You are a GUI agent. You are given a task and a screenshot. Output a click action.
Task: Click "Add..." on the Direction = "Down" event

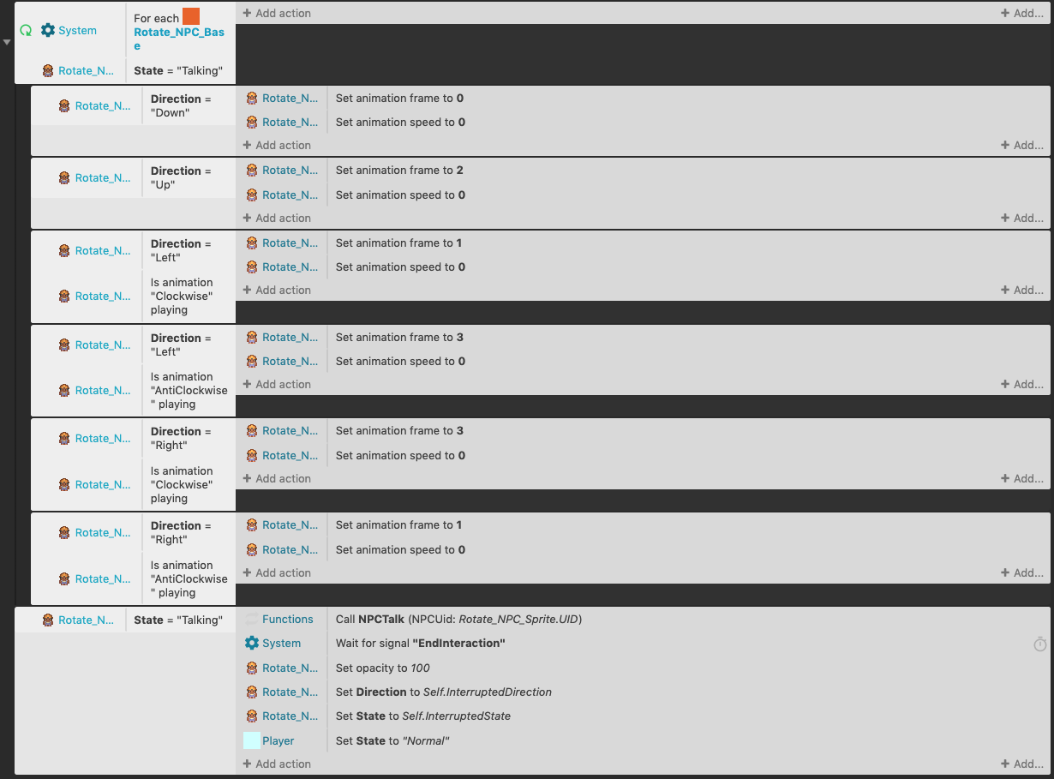pyautogui.click(x=1021, y=145)
